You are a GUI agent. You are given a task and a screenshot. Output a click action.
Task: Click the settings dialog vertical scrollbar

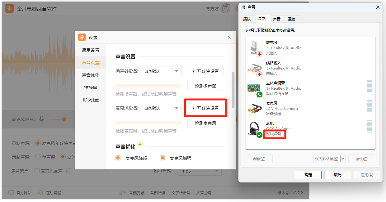[233, 90]
